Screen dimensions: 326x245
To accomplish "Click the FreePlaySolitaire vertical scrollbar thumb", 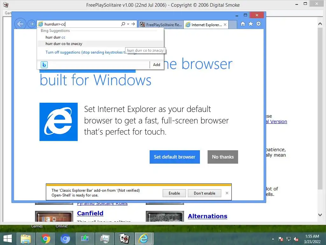I will (320, 108).
